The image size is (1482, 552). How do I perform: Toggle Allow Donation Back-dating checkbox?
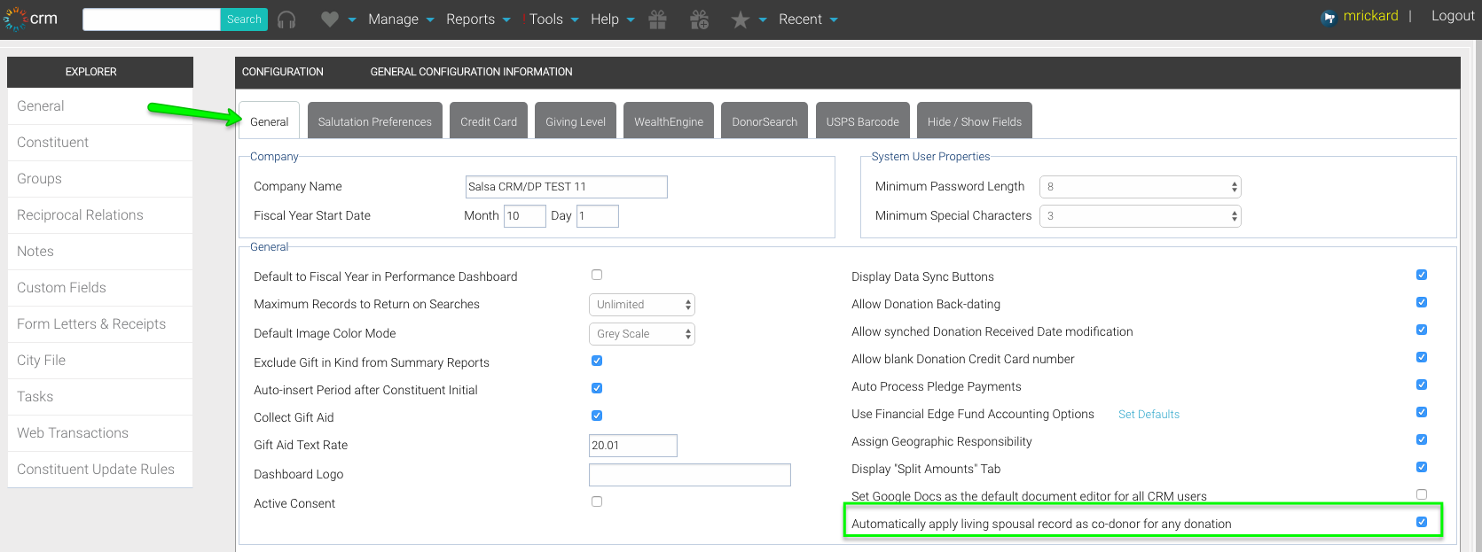tap(1422, 302)
